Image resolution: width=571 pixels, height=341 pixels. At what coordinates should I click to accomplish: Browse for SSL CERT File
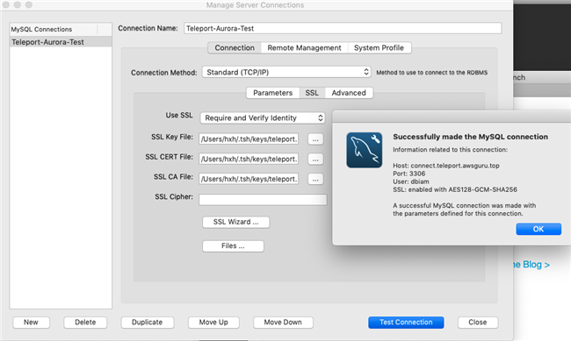pyautogui.click(x=315, y=160)
